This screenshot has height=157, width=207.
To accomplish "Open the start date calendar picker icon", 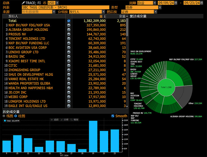I will coord(176,3).
